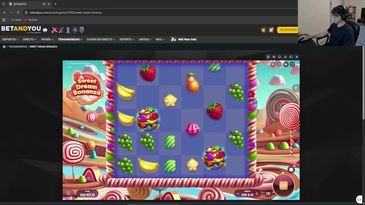Open the Wild West Gold game link
Image resolution: width=365 pixels, height=205 pixels.
pos(184,39)
